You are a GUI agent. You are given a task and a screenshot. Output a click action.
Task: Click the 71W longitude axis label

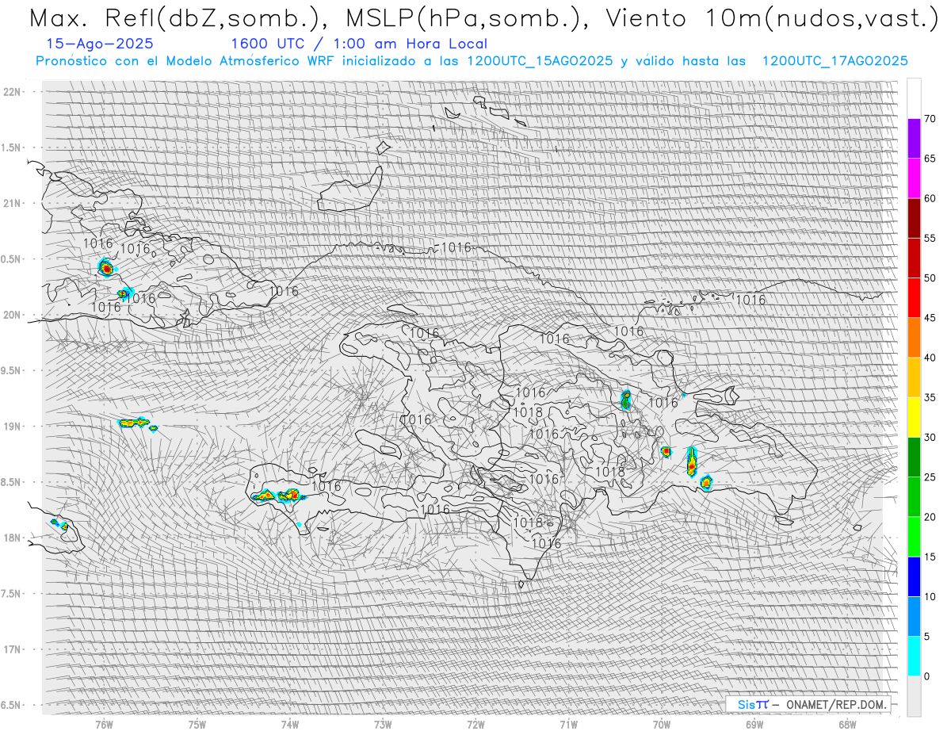568,724
